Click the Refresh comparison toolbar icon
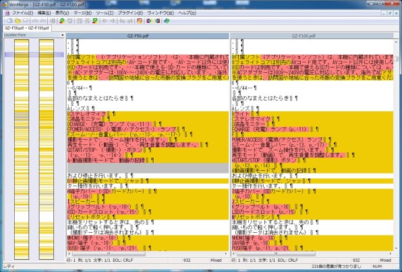402x272 pixels. pyautogui.click(x=167, y=21)
